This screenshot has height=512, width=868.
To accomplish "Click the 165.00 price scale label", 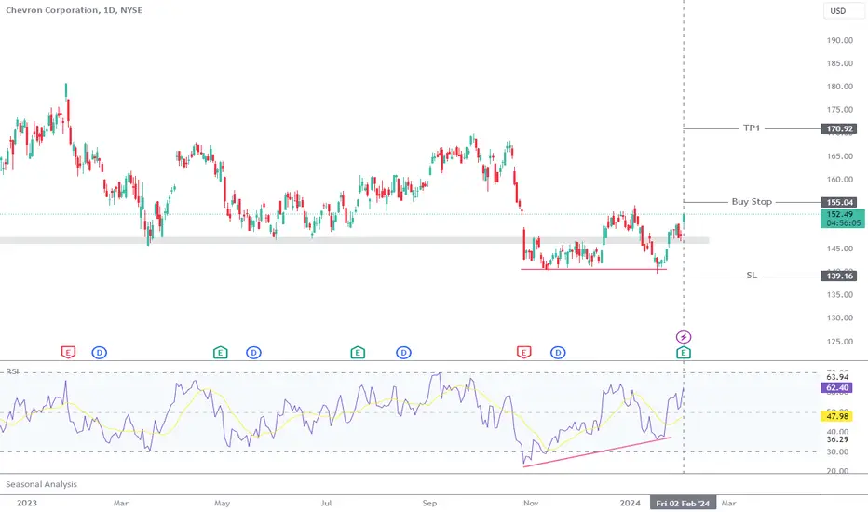I will pyautogui.click(x=840, y=156).
